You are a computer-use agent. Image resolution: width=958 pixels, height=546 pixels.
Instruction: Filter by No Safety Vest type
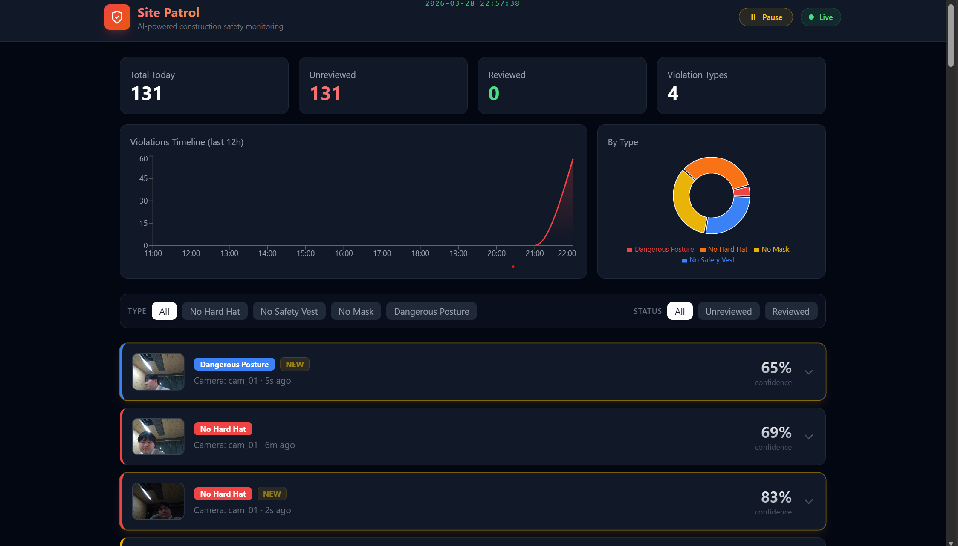pyautogui.click(x=289, y=311)
